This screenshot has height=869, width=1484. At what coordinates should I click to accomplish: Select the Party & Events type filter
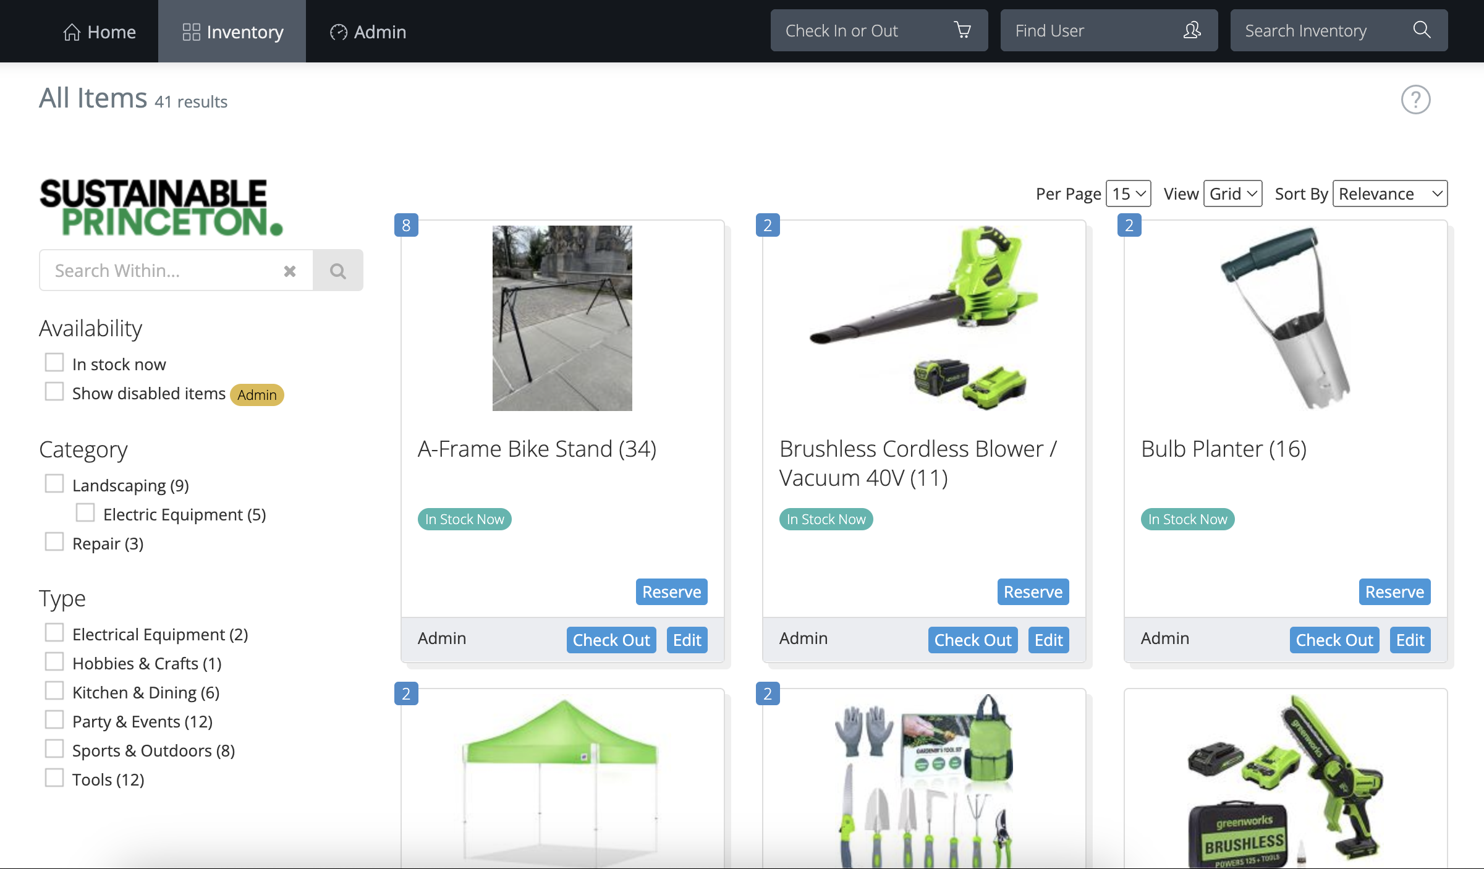[x=54, y=720]
